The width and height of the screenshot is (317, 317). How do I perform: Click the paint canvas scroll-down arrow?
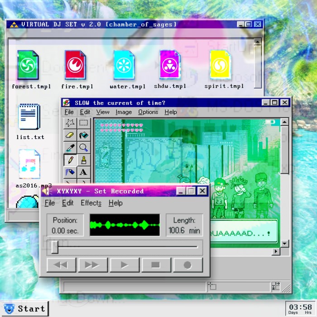tap(284, 244)
